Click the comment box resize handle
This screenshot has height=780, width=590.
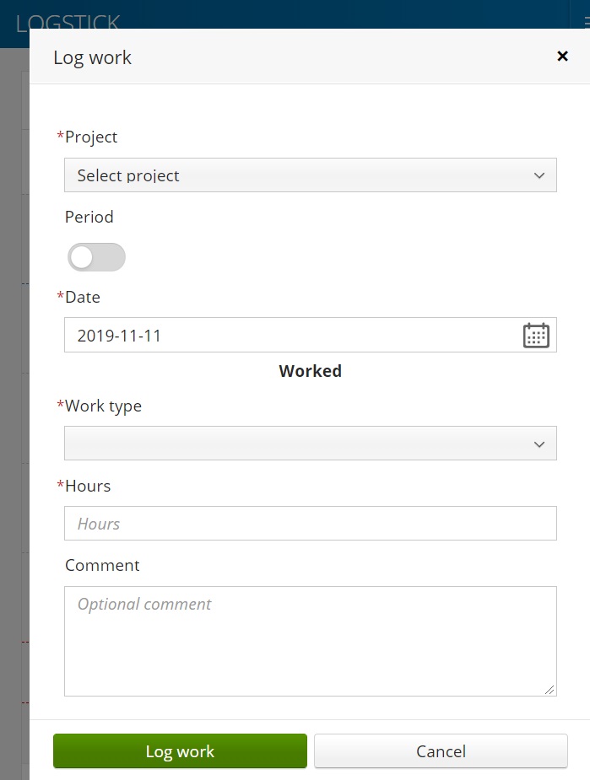(549, 690)
